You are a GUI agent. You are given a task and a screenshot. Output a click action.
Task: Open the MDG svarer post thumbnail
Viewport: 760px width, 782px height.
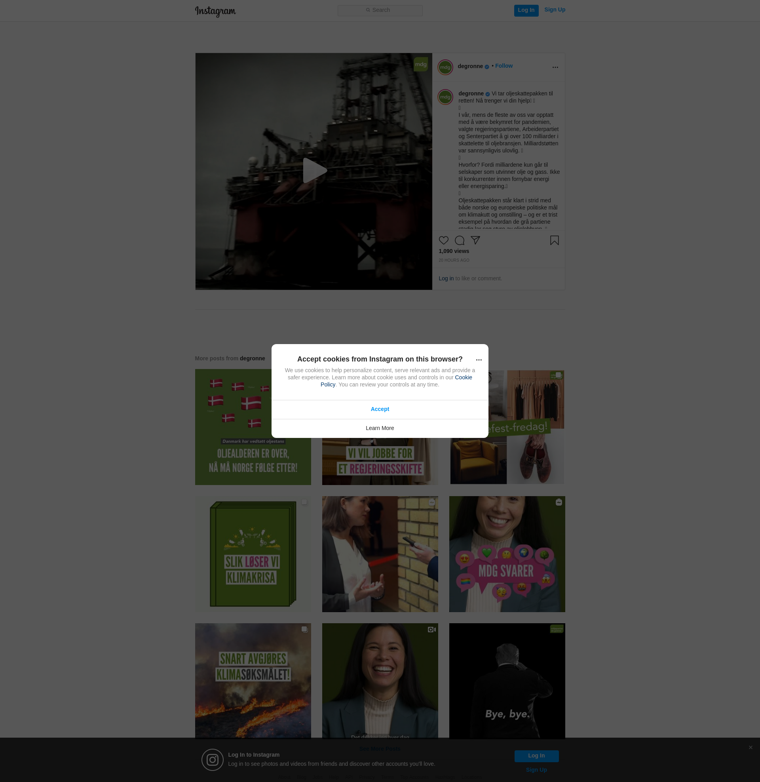point(507,554)
